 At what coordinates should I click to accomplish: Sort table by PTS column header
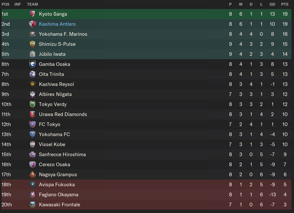[x=285, y=4]
